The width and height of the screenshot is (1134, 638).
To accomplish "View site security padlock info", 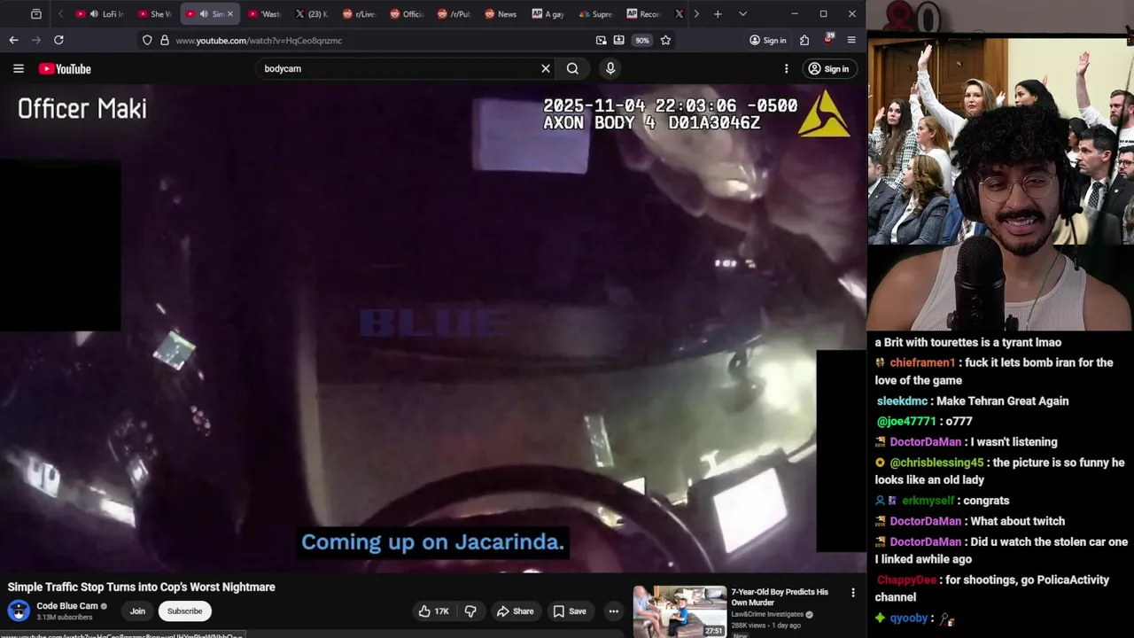I will tap(164, 40).
